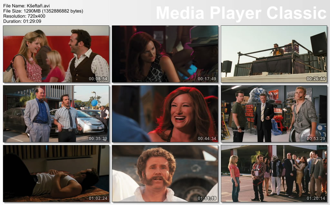Click the car lot thumbnail with silver Prius
Viewport: 330px width, 205px height.
pos(56,113)
